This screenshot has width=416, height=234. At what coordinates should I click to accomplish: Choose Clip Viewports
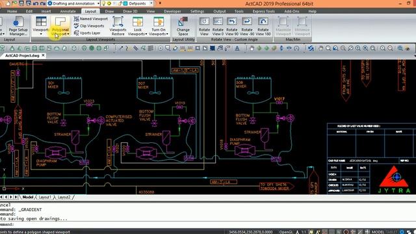click(89, 26)
